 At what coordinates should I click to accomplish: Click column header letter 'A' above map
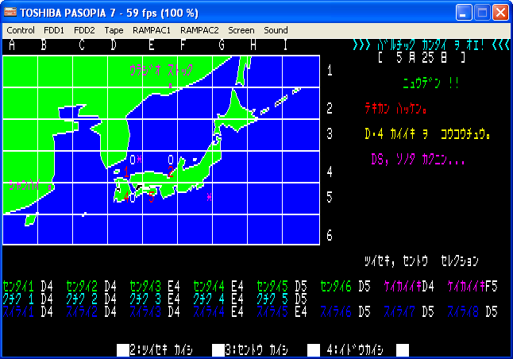(x=12, y=44)
